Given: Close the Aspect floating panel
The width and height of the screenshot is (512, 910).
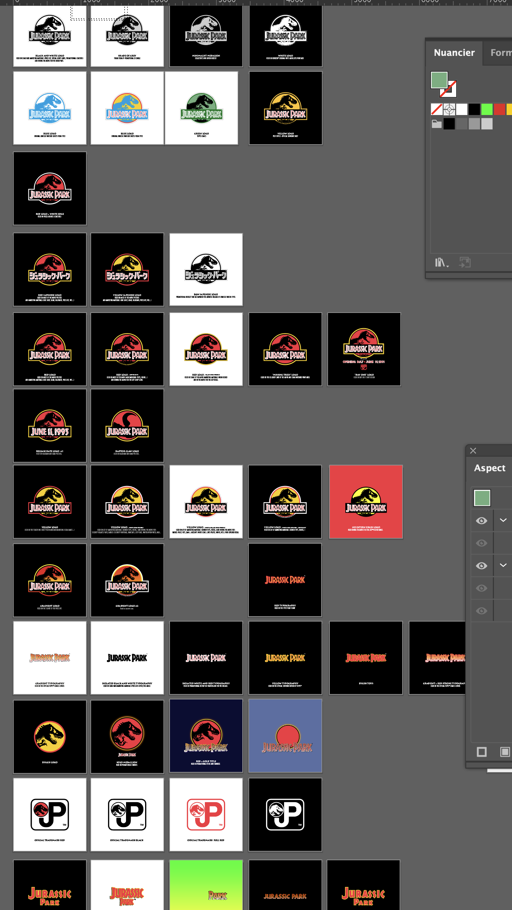Looking at the screenshot, I should pos(473,451).
